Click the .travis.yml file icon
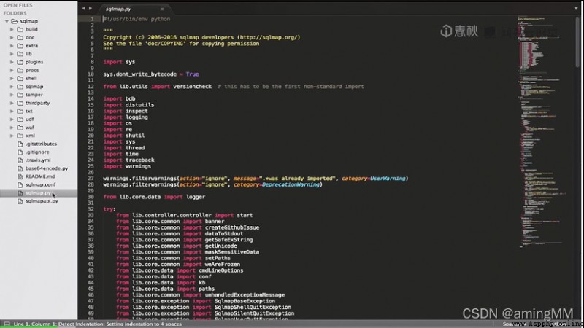Viewport: 584px width, 328px height. (x=20, y=160)
